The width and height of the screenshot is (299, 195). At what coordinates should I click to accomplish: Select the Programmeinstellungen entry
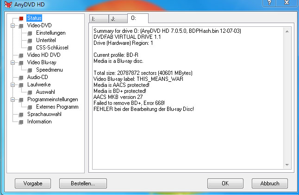tap(53, 99)
